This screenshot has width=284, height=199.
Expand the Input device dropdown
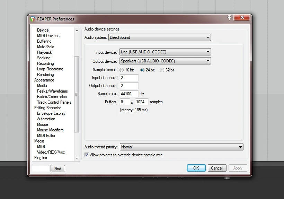coord(165,52)
